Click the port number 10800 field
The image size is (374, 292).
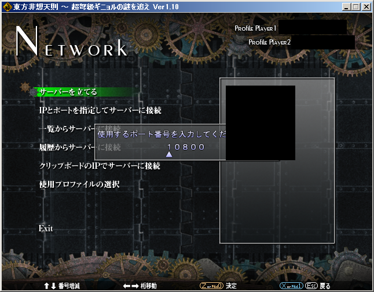pyautogui.click(x=186, y=147)
